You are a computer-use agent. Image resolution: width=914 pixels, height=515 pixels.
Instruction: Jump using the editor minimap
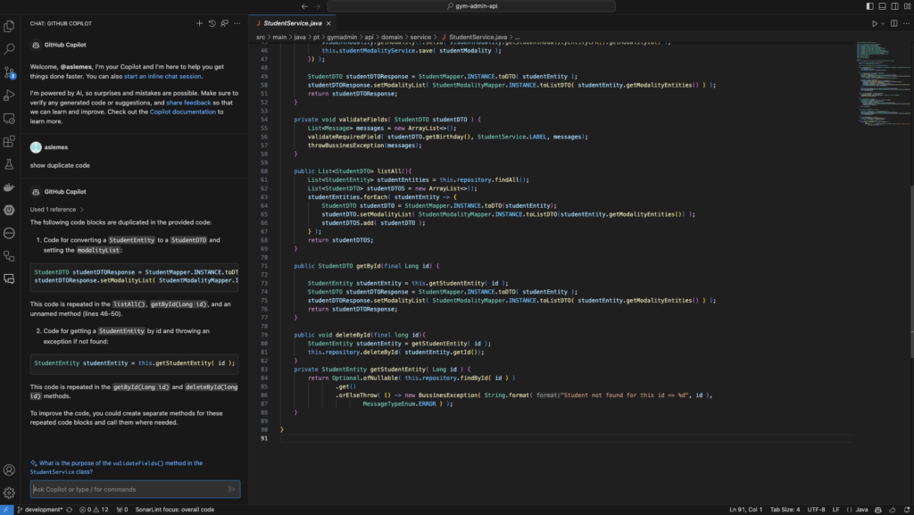pos(883,85)
